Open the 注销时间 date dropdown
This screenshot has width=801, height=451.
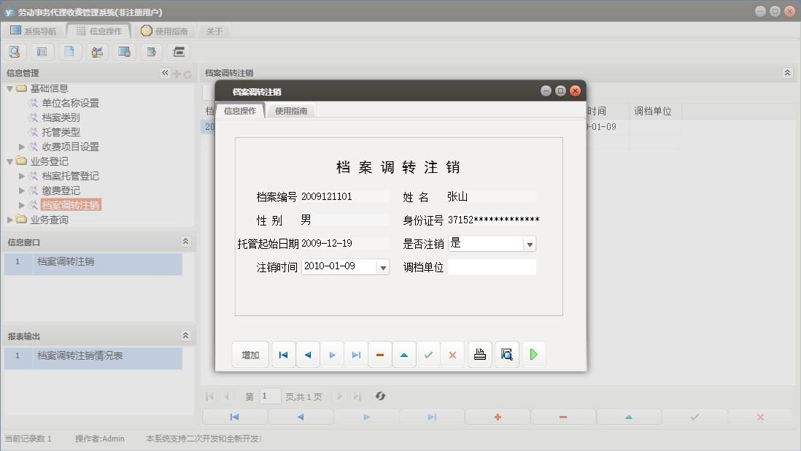[x=382, y=266]
